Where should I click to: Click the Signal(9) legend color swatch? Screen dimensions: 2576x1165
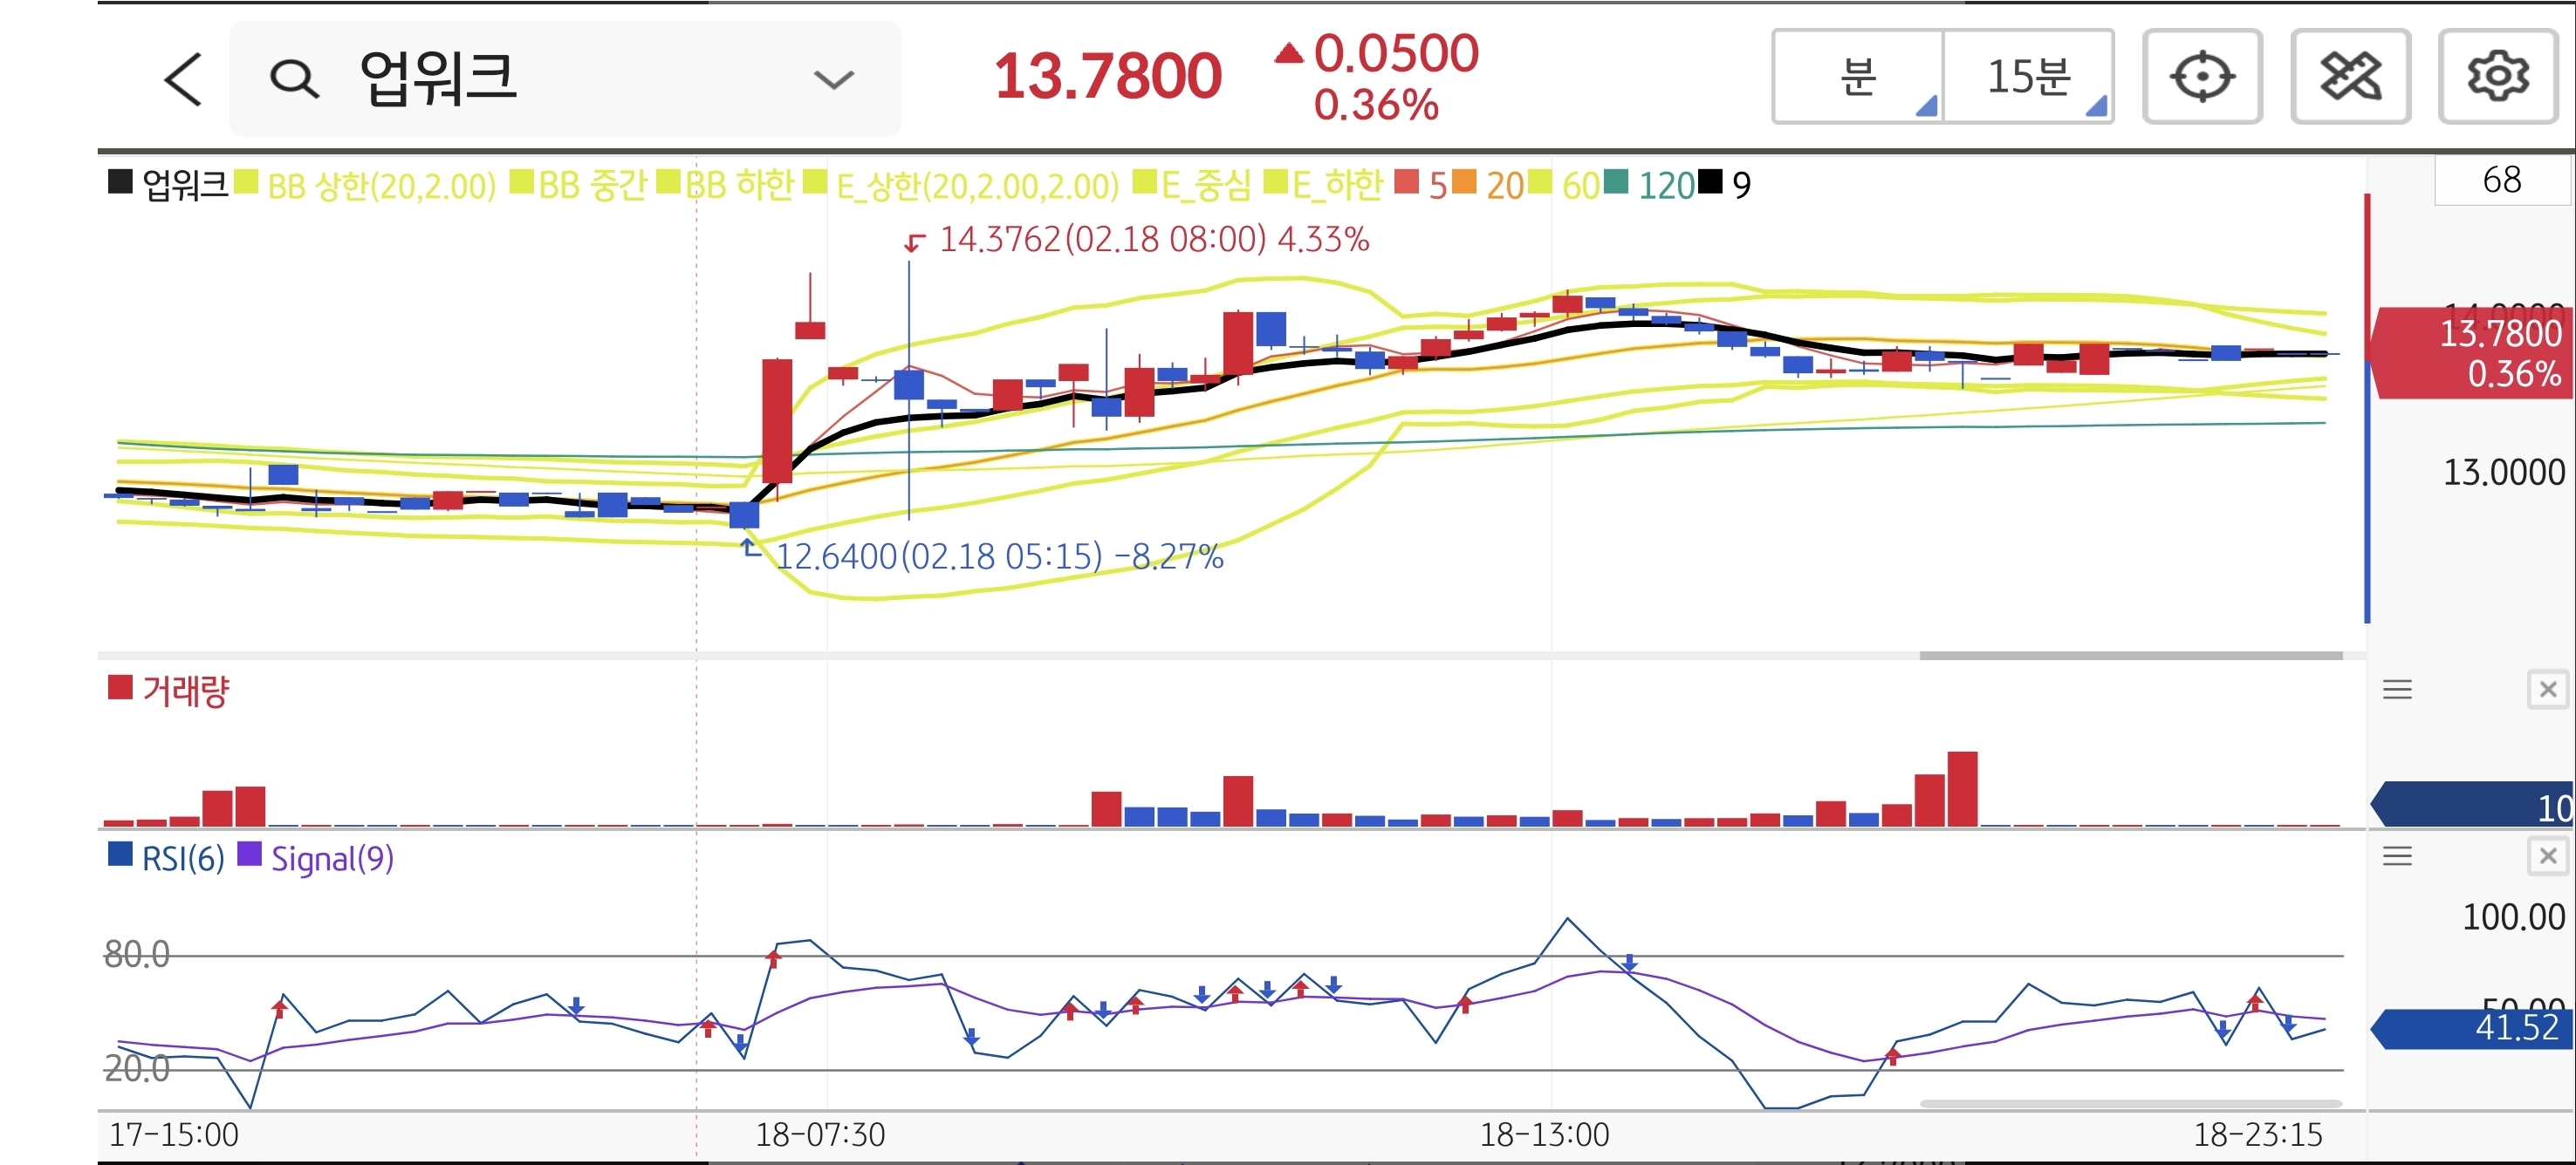tap(249, 855)
